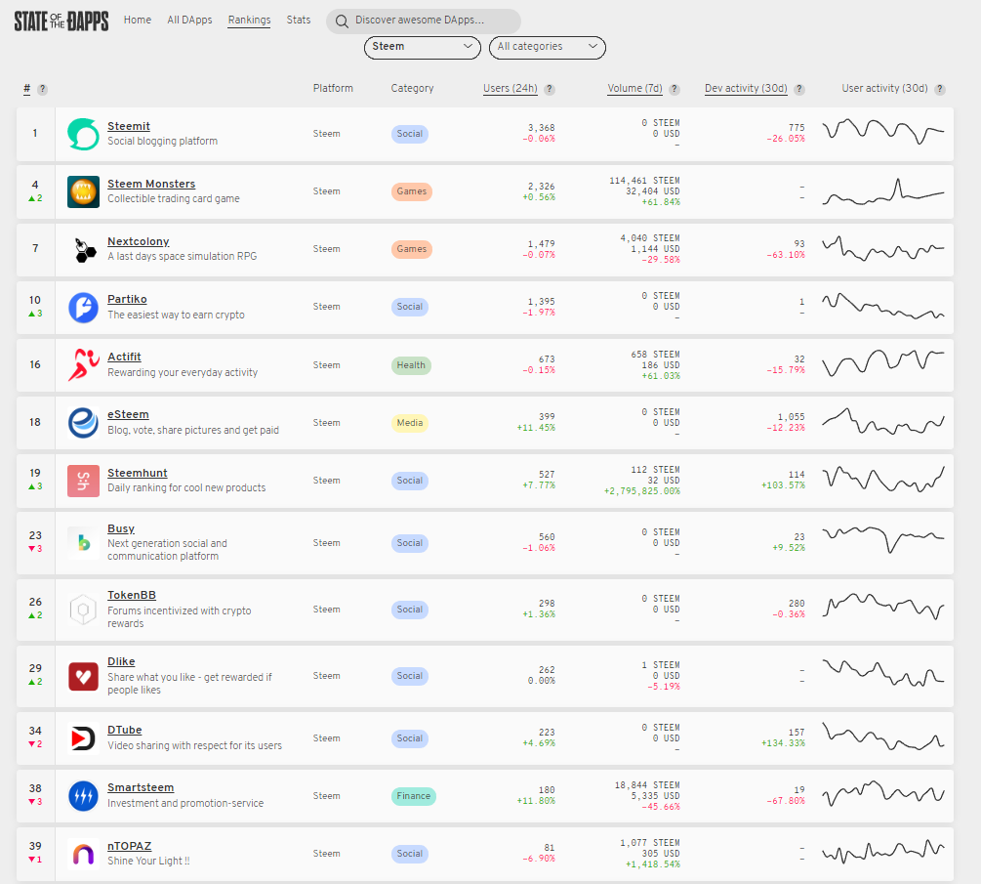
Task: Open the Steem platform dropdown
Action: click(423, 47)
